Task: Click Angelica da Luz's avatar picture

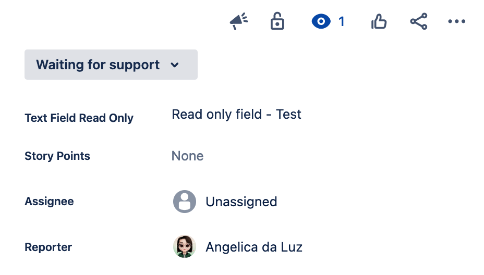Action: pos(185,247)
